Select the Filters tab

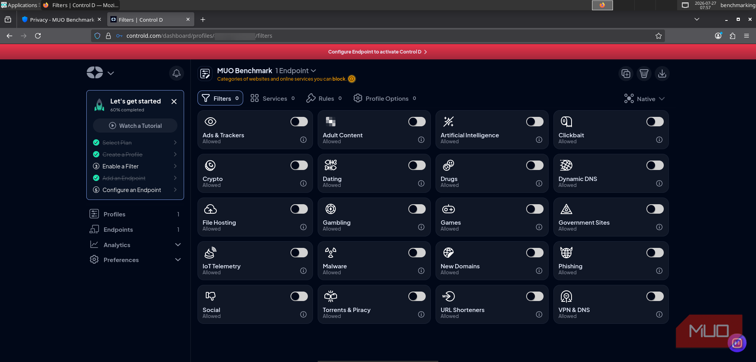click(220, 98)
